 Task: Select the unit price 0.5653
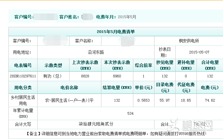(x=143, y=100)
